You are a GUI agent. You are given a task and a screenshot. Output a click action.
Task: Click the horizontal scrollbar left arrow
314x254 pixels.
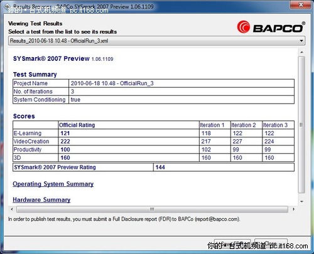[x=12, y=209]
